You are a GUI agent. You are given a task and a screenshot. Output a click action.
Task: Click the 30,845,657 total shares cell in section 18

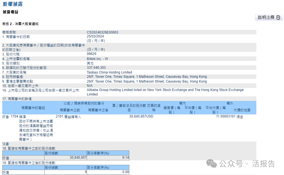tap(65, 158)
